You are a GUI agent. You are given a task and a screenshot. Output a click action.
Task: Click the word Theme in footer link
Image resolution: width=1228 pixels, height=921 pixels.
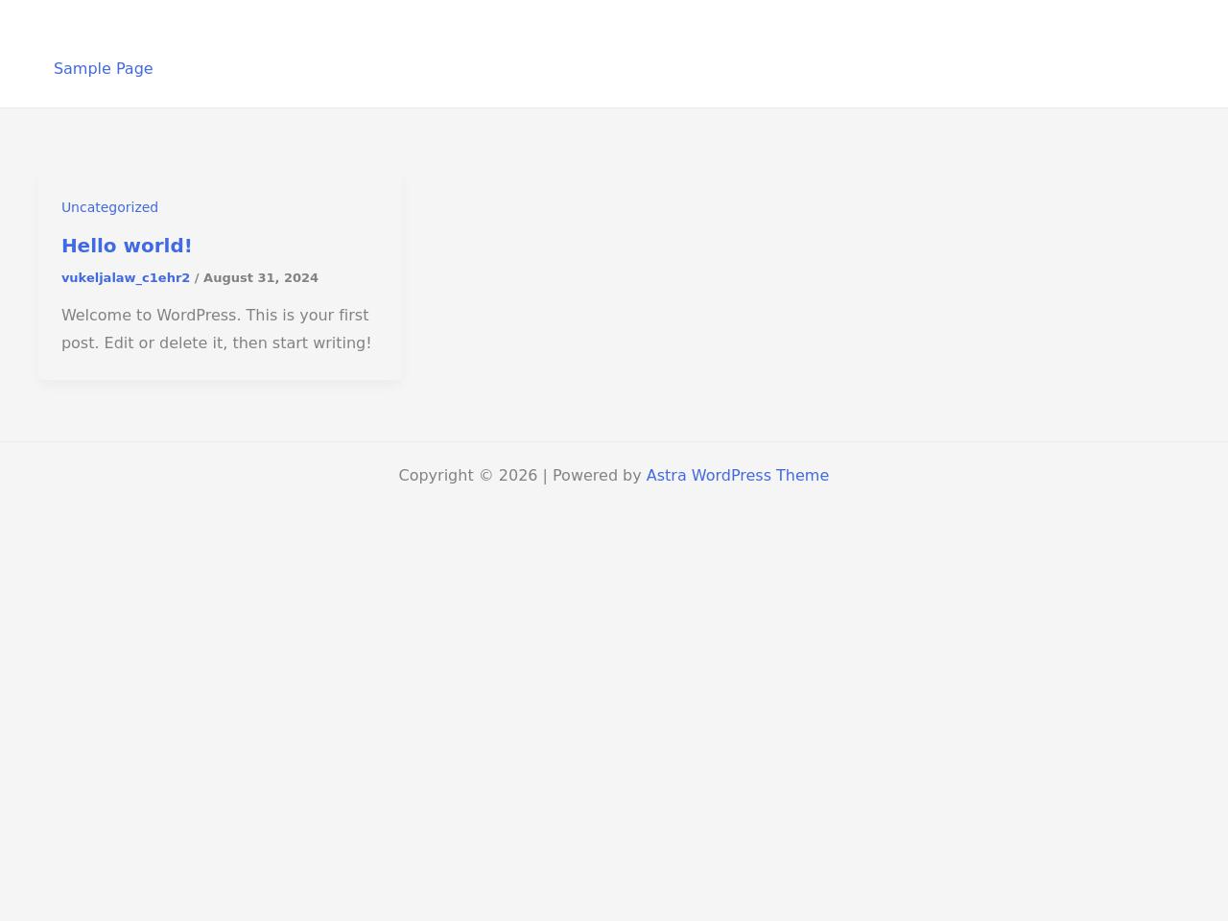[x=802, y=475]
